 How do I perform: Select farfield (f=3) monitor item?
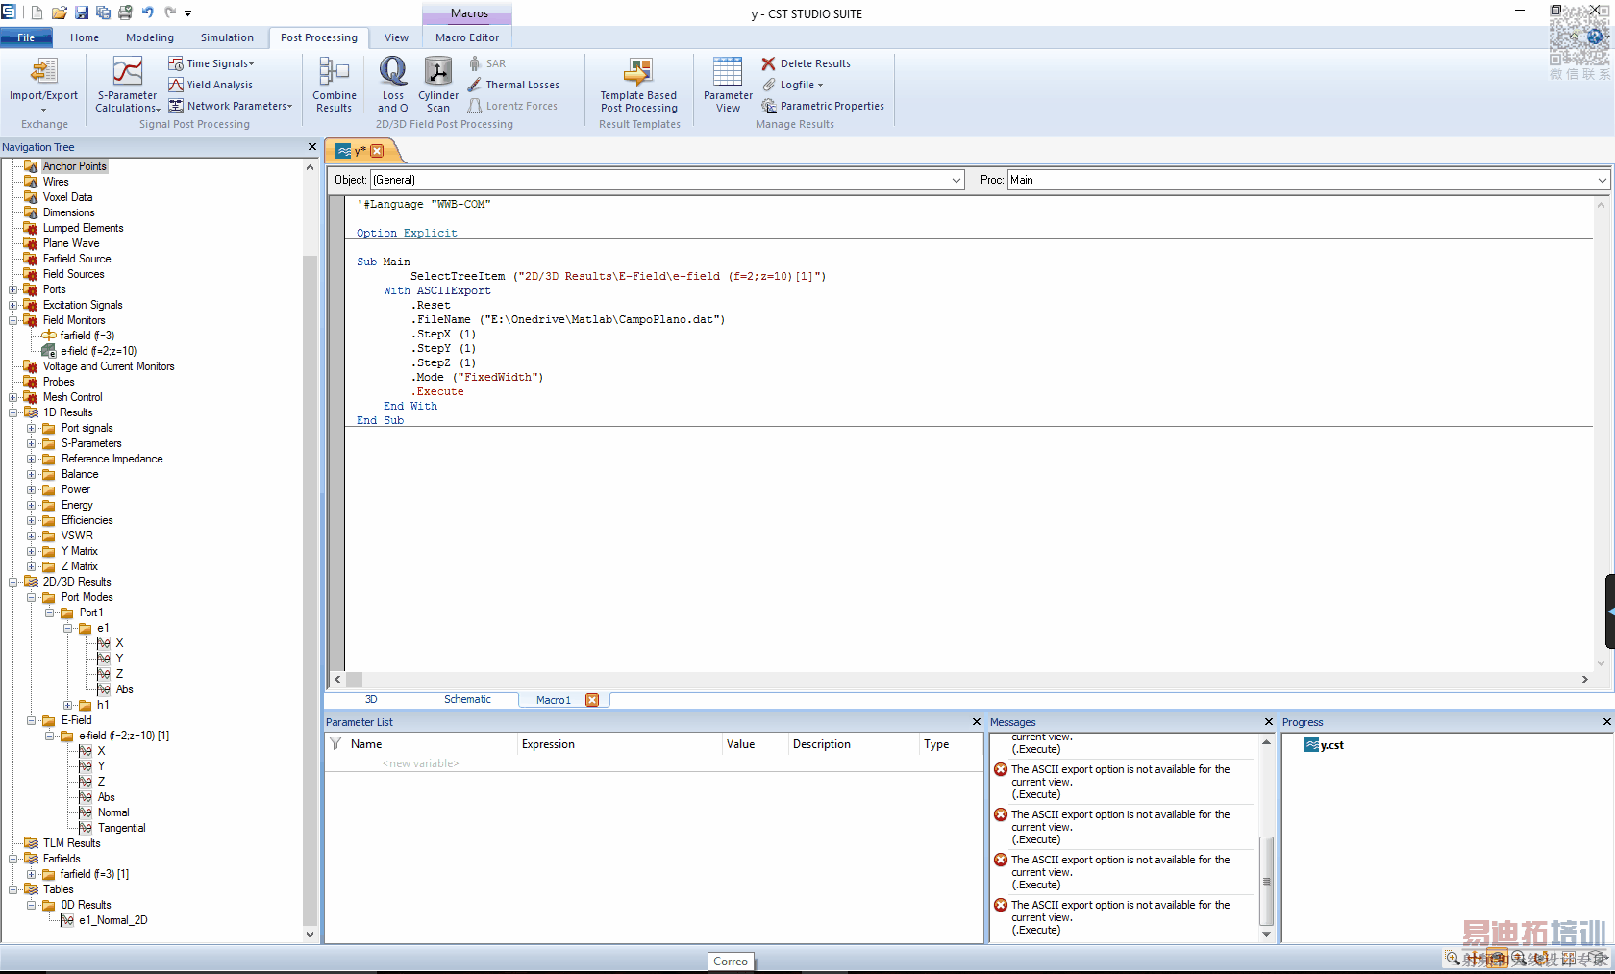point(87,336)
